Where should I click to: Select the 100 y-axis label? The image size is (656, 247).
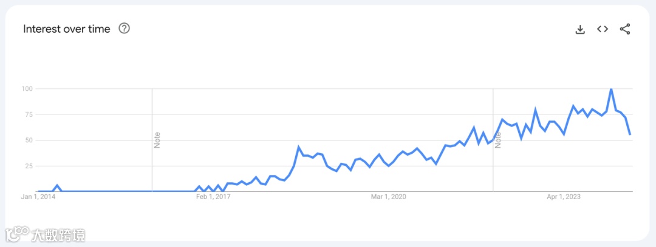click(x=28, y=89)
